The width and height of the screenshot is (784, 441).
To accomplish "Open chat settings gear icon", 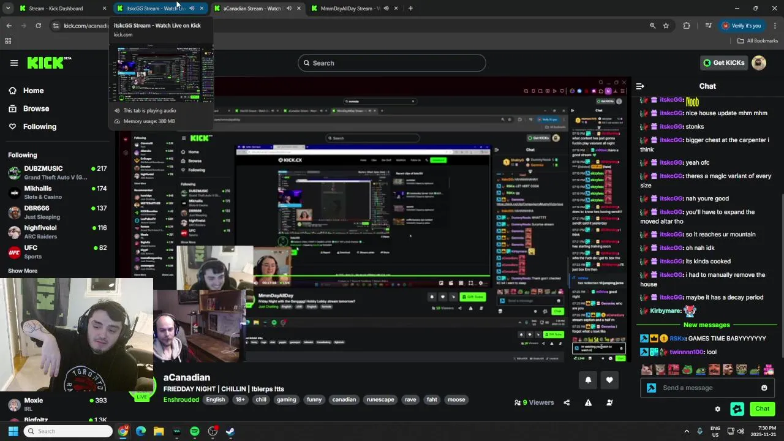I will click(718, 409).
